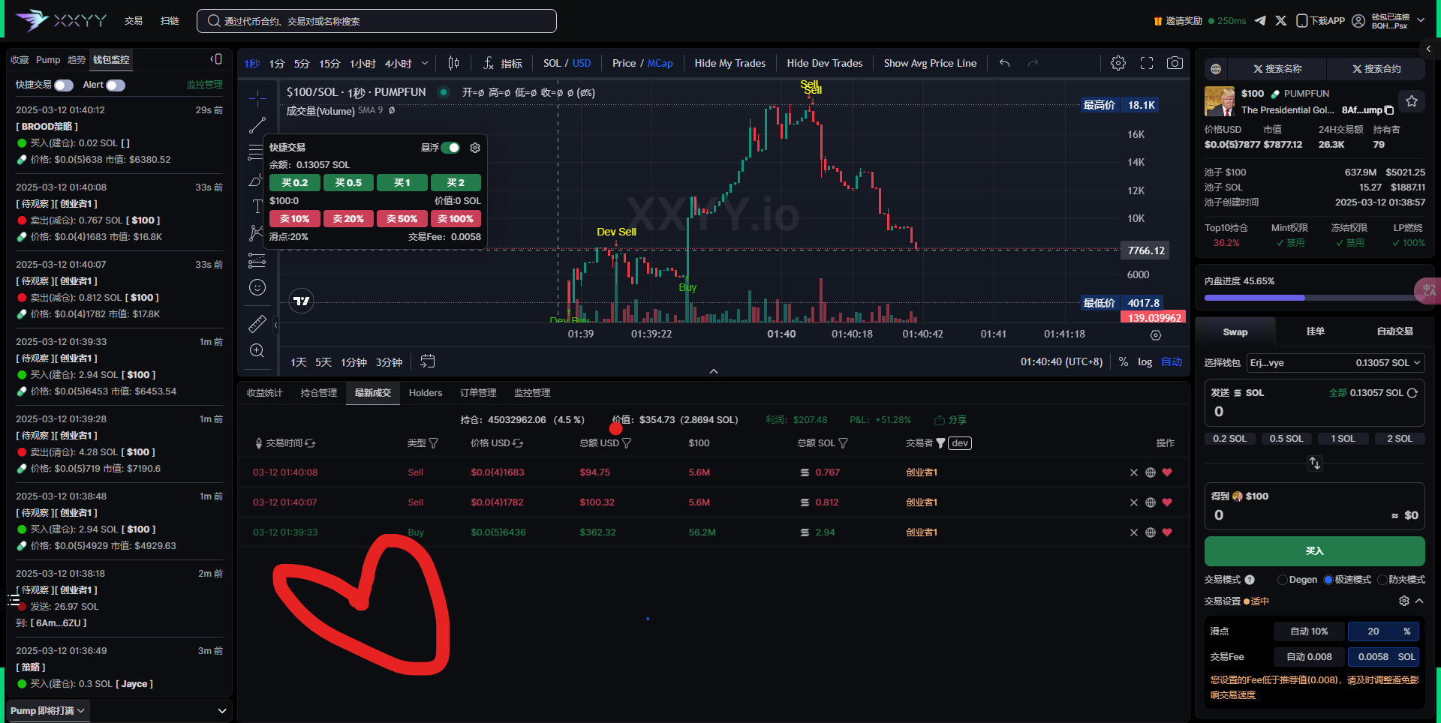Enter fullscreen chart mode
The height and width of the screenshot is (723, 1441).
pos(1146,63)
